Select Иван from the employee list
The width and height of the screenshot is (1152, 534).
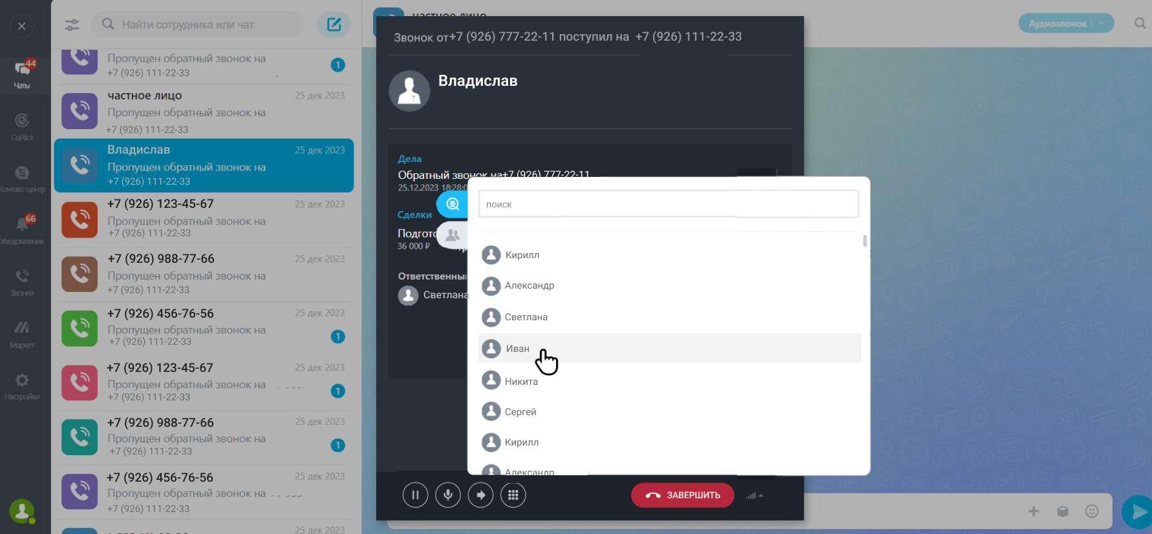(517, 349)
